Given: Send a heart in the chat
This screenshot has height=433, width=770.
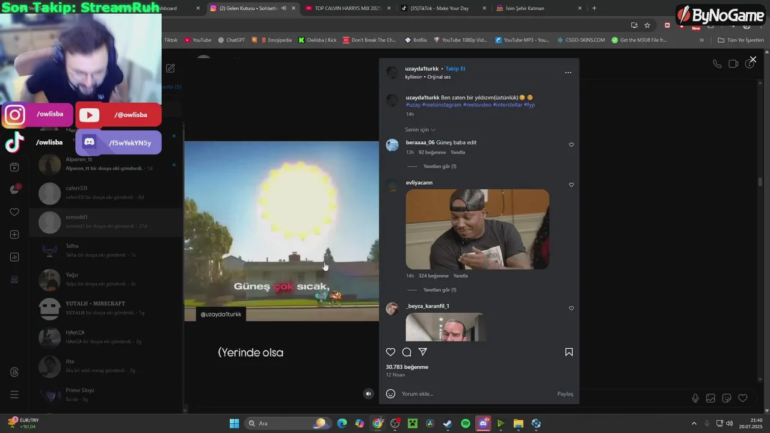Looking at the screenshot, I should coord(742,398).
